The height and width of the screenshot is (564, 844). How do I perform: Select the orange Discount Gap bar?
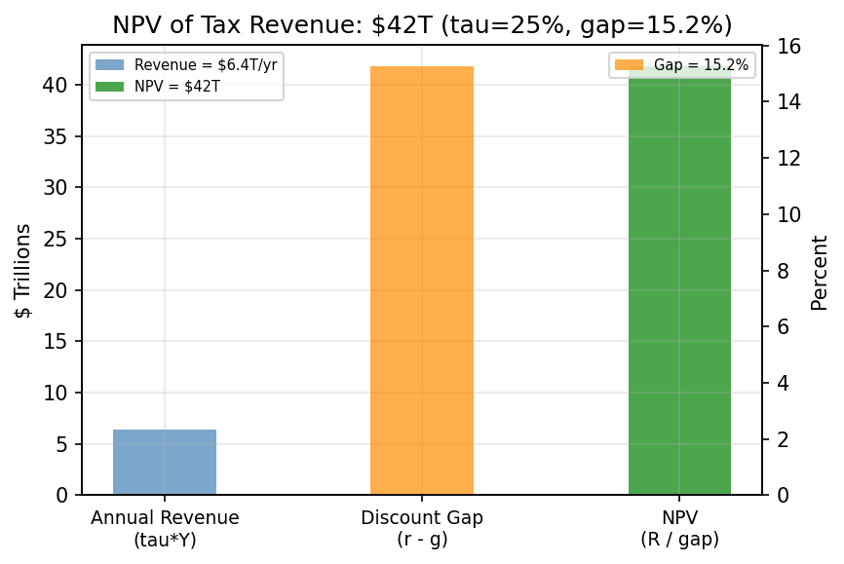click(423, 282)
